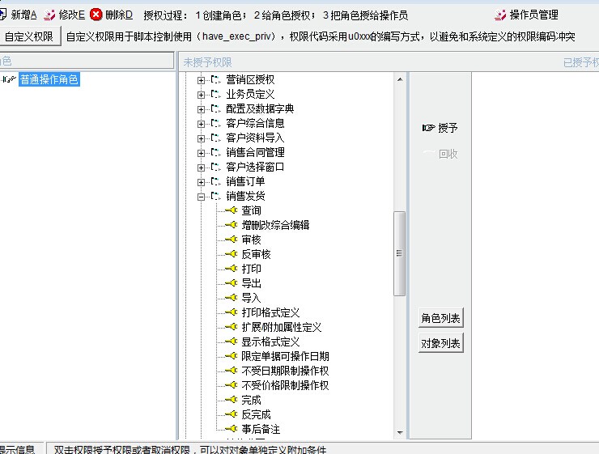
Task: Collapse the 销售发货 tree node
Action: pyautogui.click(x=201, y=196)
